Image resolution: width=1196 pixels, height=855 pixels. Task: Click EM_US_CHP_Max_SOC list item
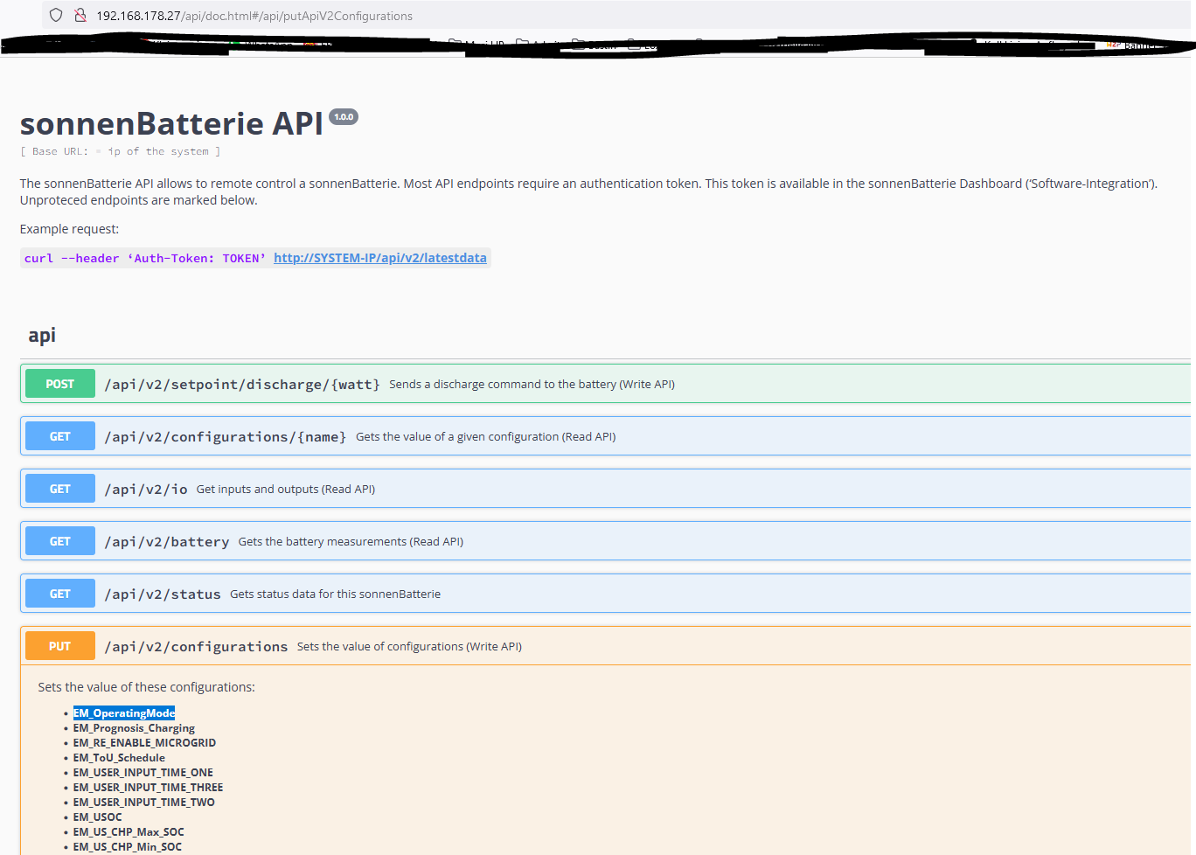point(129,832)
